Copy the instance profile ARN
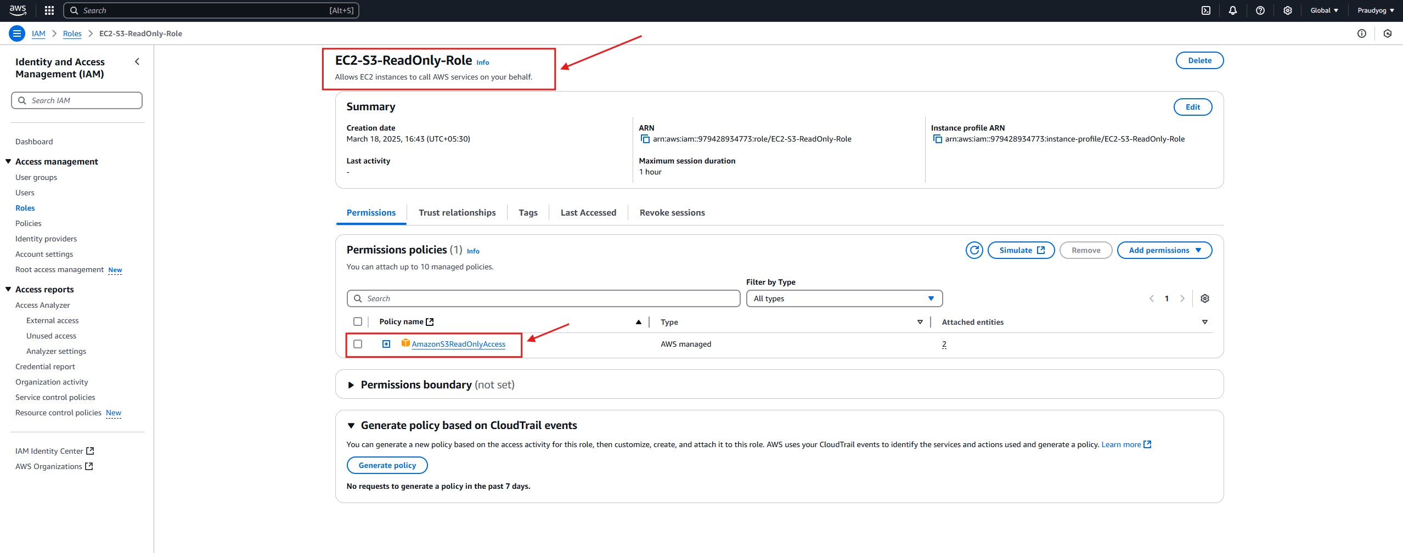Screen dimensions: 1403x553 [x=937, y=139]
